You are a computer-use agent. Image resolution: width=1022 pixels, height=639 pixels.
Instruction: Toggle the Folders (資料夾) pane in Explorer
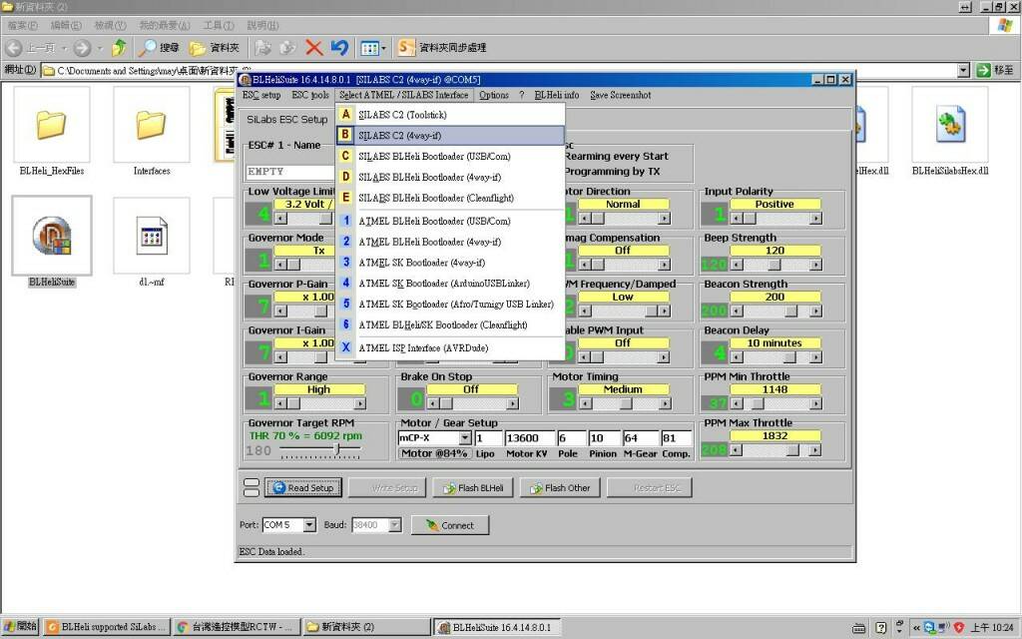(x=215, y=48)
